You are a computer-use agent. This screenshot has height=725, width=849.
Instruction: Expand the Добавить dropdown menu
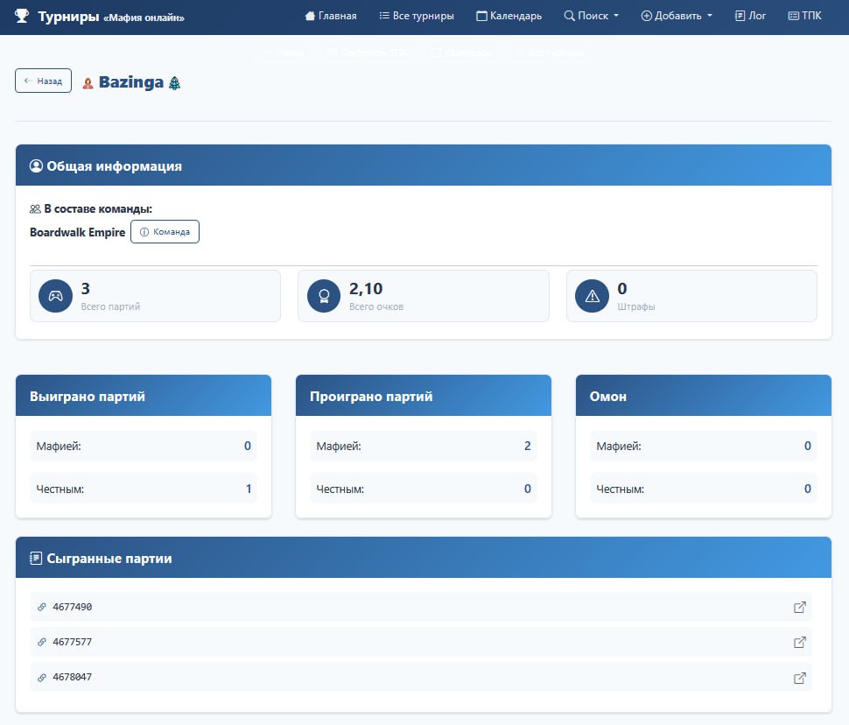pos(677,16)
